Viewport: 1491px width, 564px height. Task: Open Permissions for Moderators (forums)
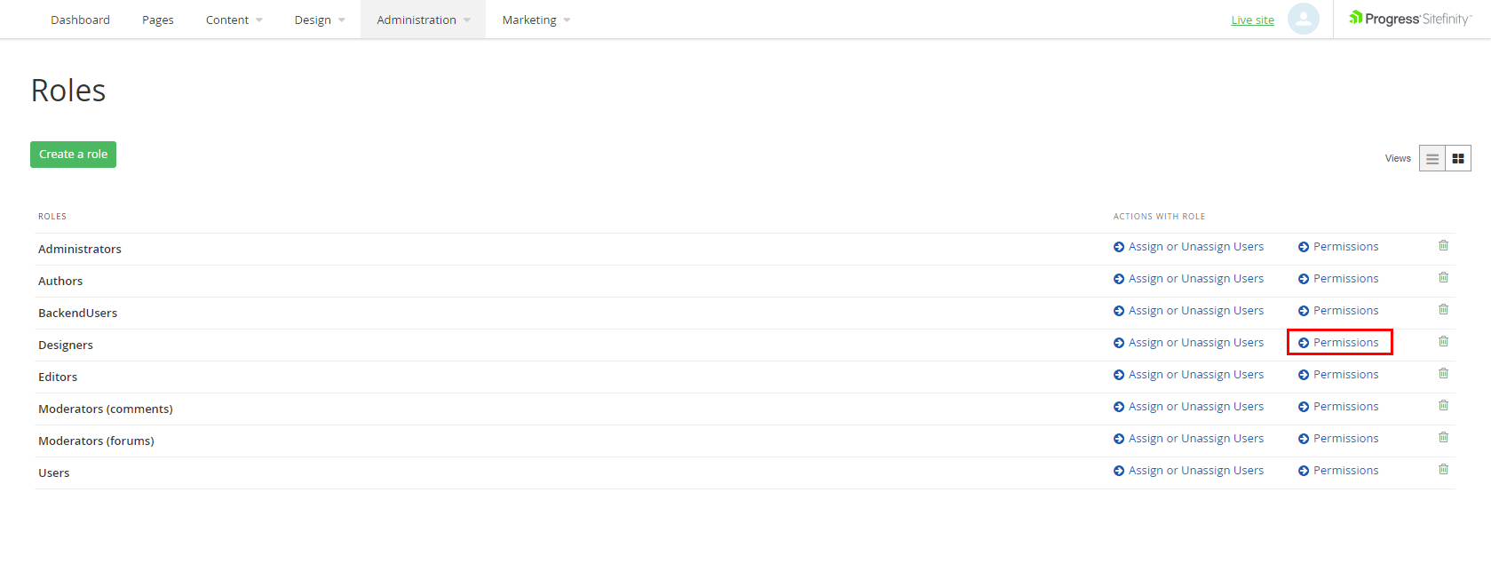(1338, 439)
